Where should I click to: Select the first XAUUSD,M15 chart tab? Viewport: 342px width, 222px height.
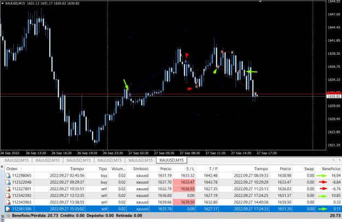coord(16,160)
